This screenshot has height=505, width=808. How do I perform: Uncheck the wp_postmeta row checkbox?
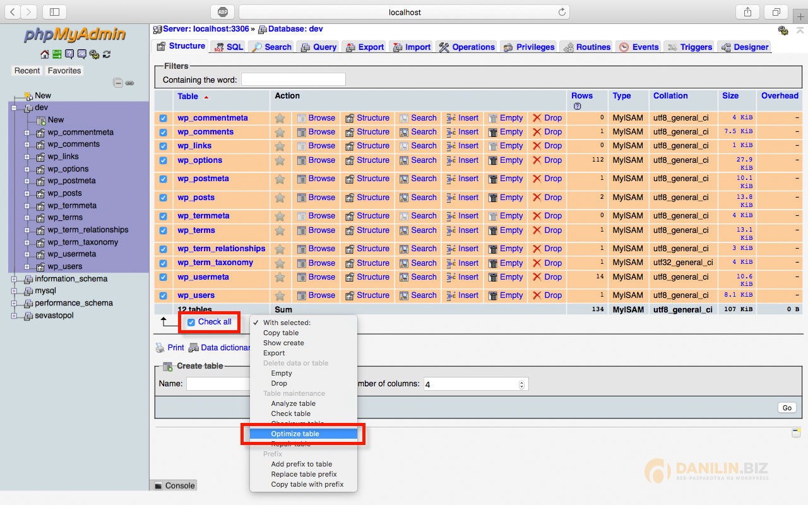click(163, 179)
